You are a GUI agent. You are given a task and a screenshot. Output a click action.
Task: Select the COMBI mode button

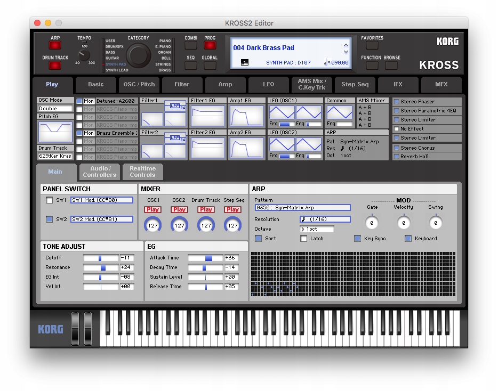pyautogui.click(x=190, y=45)
